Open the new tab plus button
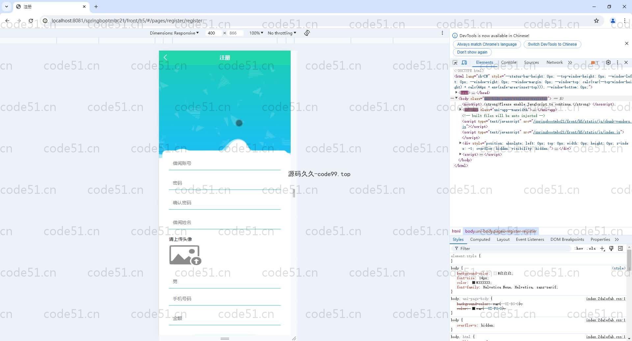 (x=96, y=7)
